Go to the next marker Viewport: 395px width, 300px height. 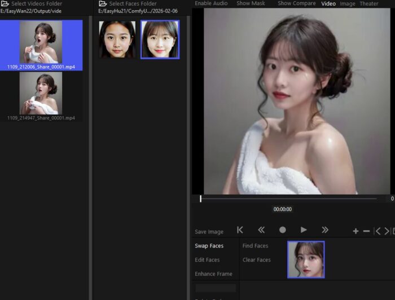[387, 231]
